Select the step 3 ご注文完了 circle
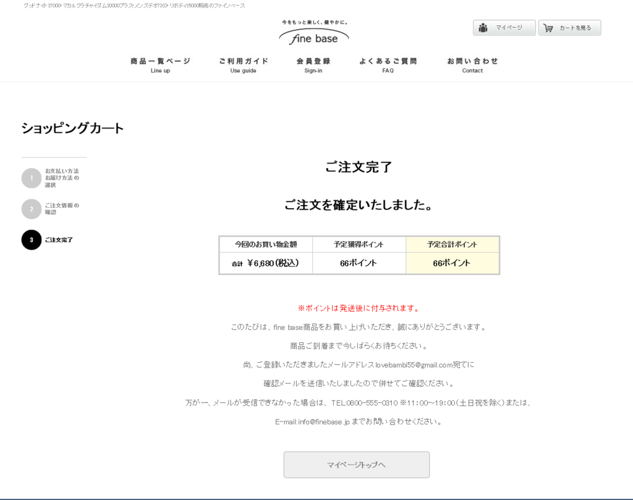Screen dimensions: 633x500 pos(31,240)
